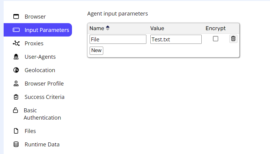
Task: Click the Files document icon
Action: (16, 131)
